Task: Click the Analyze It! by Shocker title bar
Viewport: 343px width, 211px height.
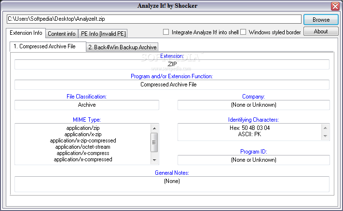Action: [x=167, y=6]
